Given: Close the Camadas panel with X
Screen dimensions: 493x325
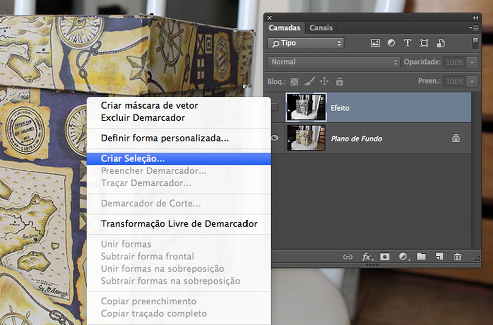Looking at the screenshot, I should 269,18.
